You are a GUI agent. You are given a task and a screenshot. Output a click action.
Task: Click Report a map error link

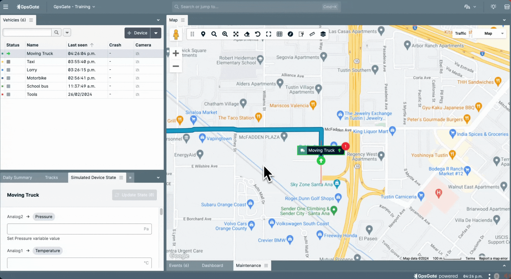(493, 258)
